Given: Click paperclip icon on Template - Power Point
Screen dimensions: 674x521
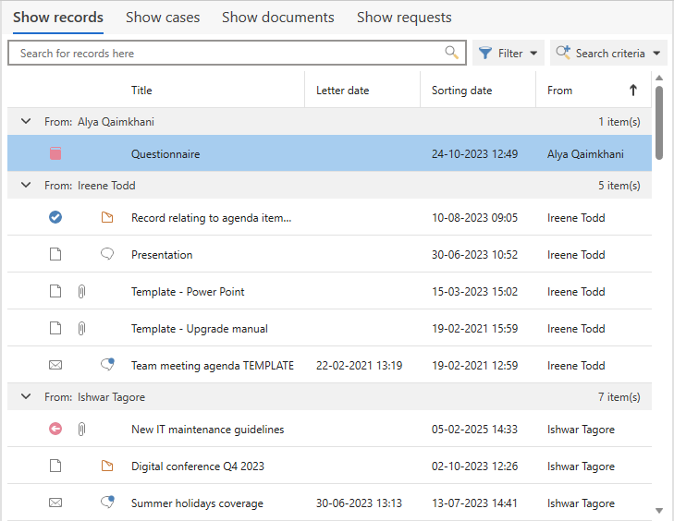Looking at the screenshot, I should tap(81, 292).
